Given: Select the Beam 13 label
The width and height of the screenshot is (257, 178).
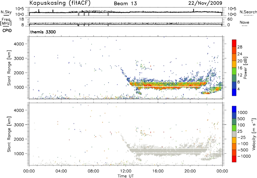Looking at the screenshot, I should tap(125, 4).
